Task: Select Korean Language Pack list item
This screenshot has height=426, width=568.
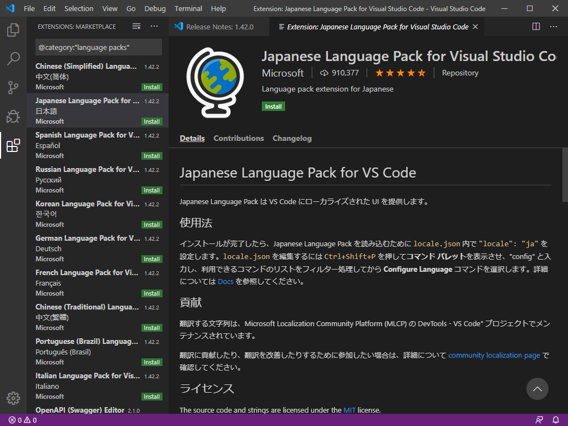Action: [x=98, y=214]
